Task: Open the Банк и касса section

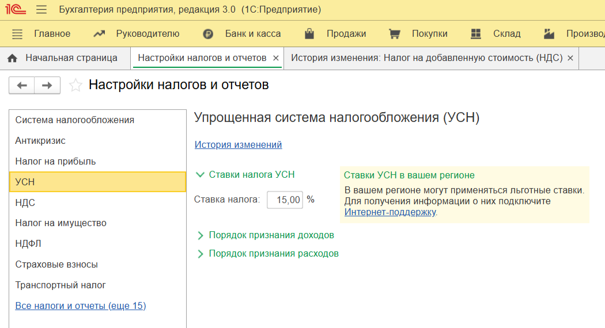Action: [242, 34]
